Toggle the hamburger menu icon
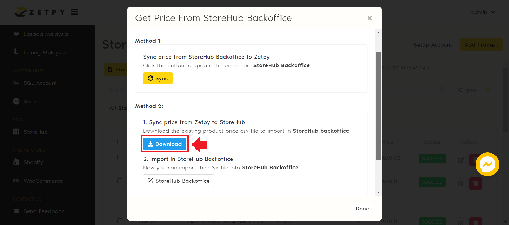Image resolution: width=509 pixels, height=225 pixels. pyautogui.click(x=74, y=12)
